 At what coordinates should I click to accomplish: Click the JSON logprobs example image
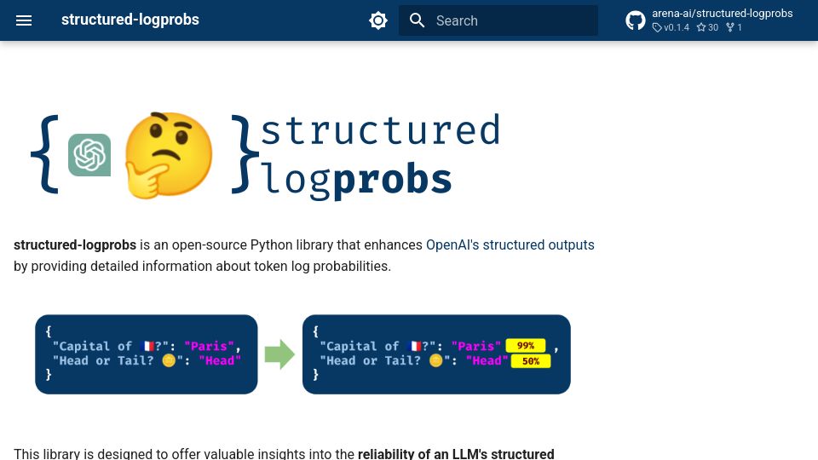[302, 354]
